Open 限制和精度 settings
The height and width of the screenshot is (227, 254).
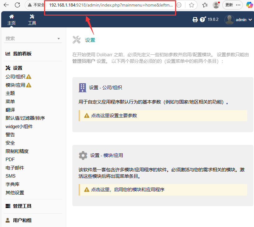point(17,151)
